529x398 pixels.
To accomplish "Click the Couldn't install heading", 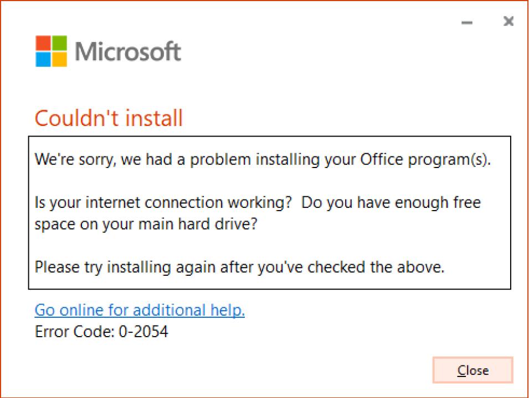I will pos(109,118).
